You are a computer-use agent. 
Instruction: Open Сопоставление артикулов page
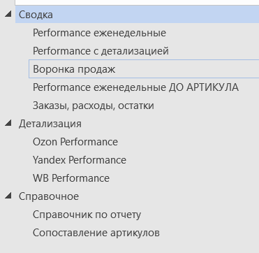click(x=96, y=233)
